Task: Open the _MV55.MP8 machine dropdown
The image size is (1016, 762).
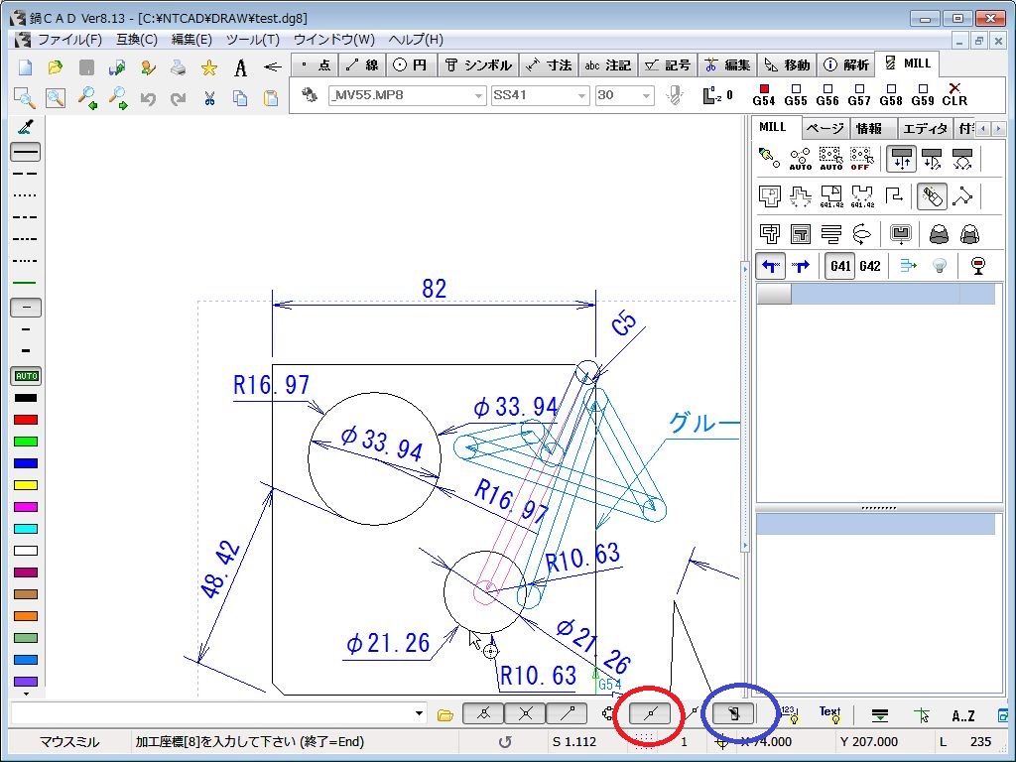Action: click(x=478, y=96)
